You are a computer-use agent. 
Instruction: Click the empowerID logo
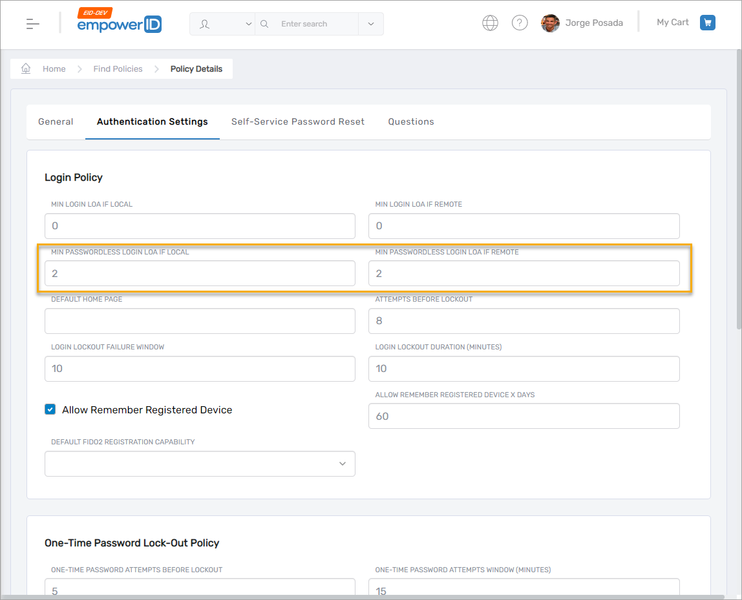click(x=119, y=23)
